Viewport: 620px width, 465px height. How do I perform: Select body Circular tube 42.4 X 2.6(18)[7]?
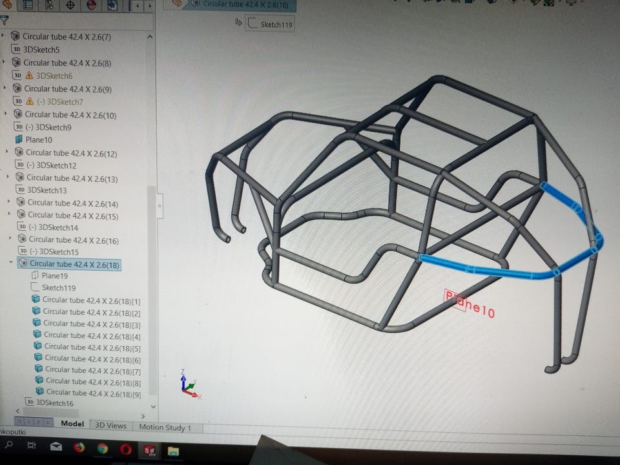point(93,371)
